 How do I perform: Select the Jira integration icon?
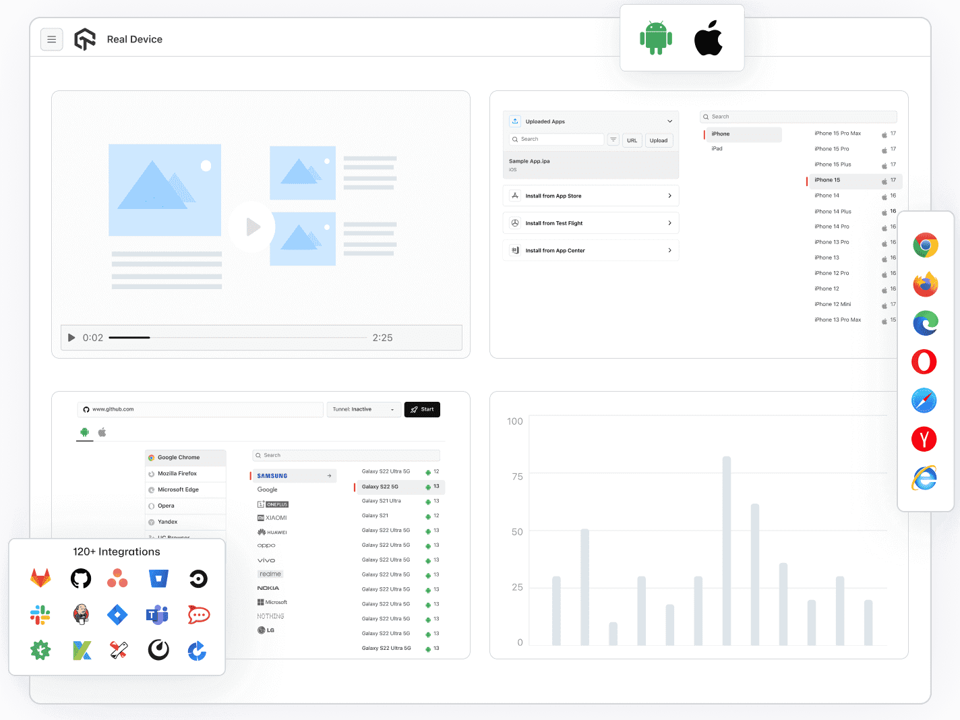(117, 614)
